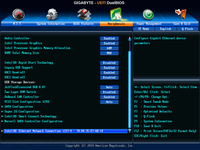Select OnBoard LAN Controller label
200x150 pixels.
coord(22,97)
